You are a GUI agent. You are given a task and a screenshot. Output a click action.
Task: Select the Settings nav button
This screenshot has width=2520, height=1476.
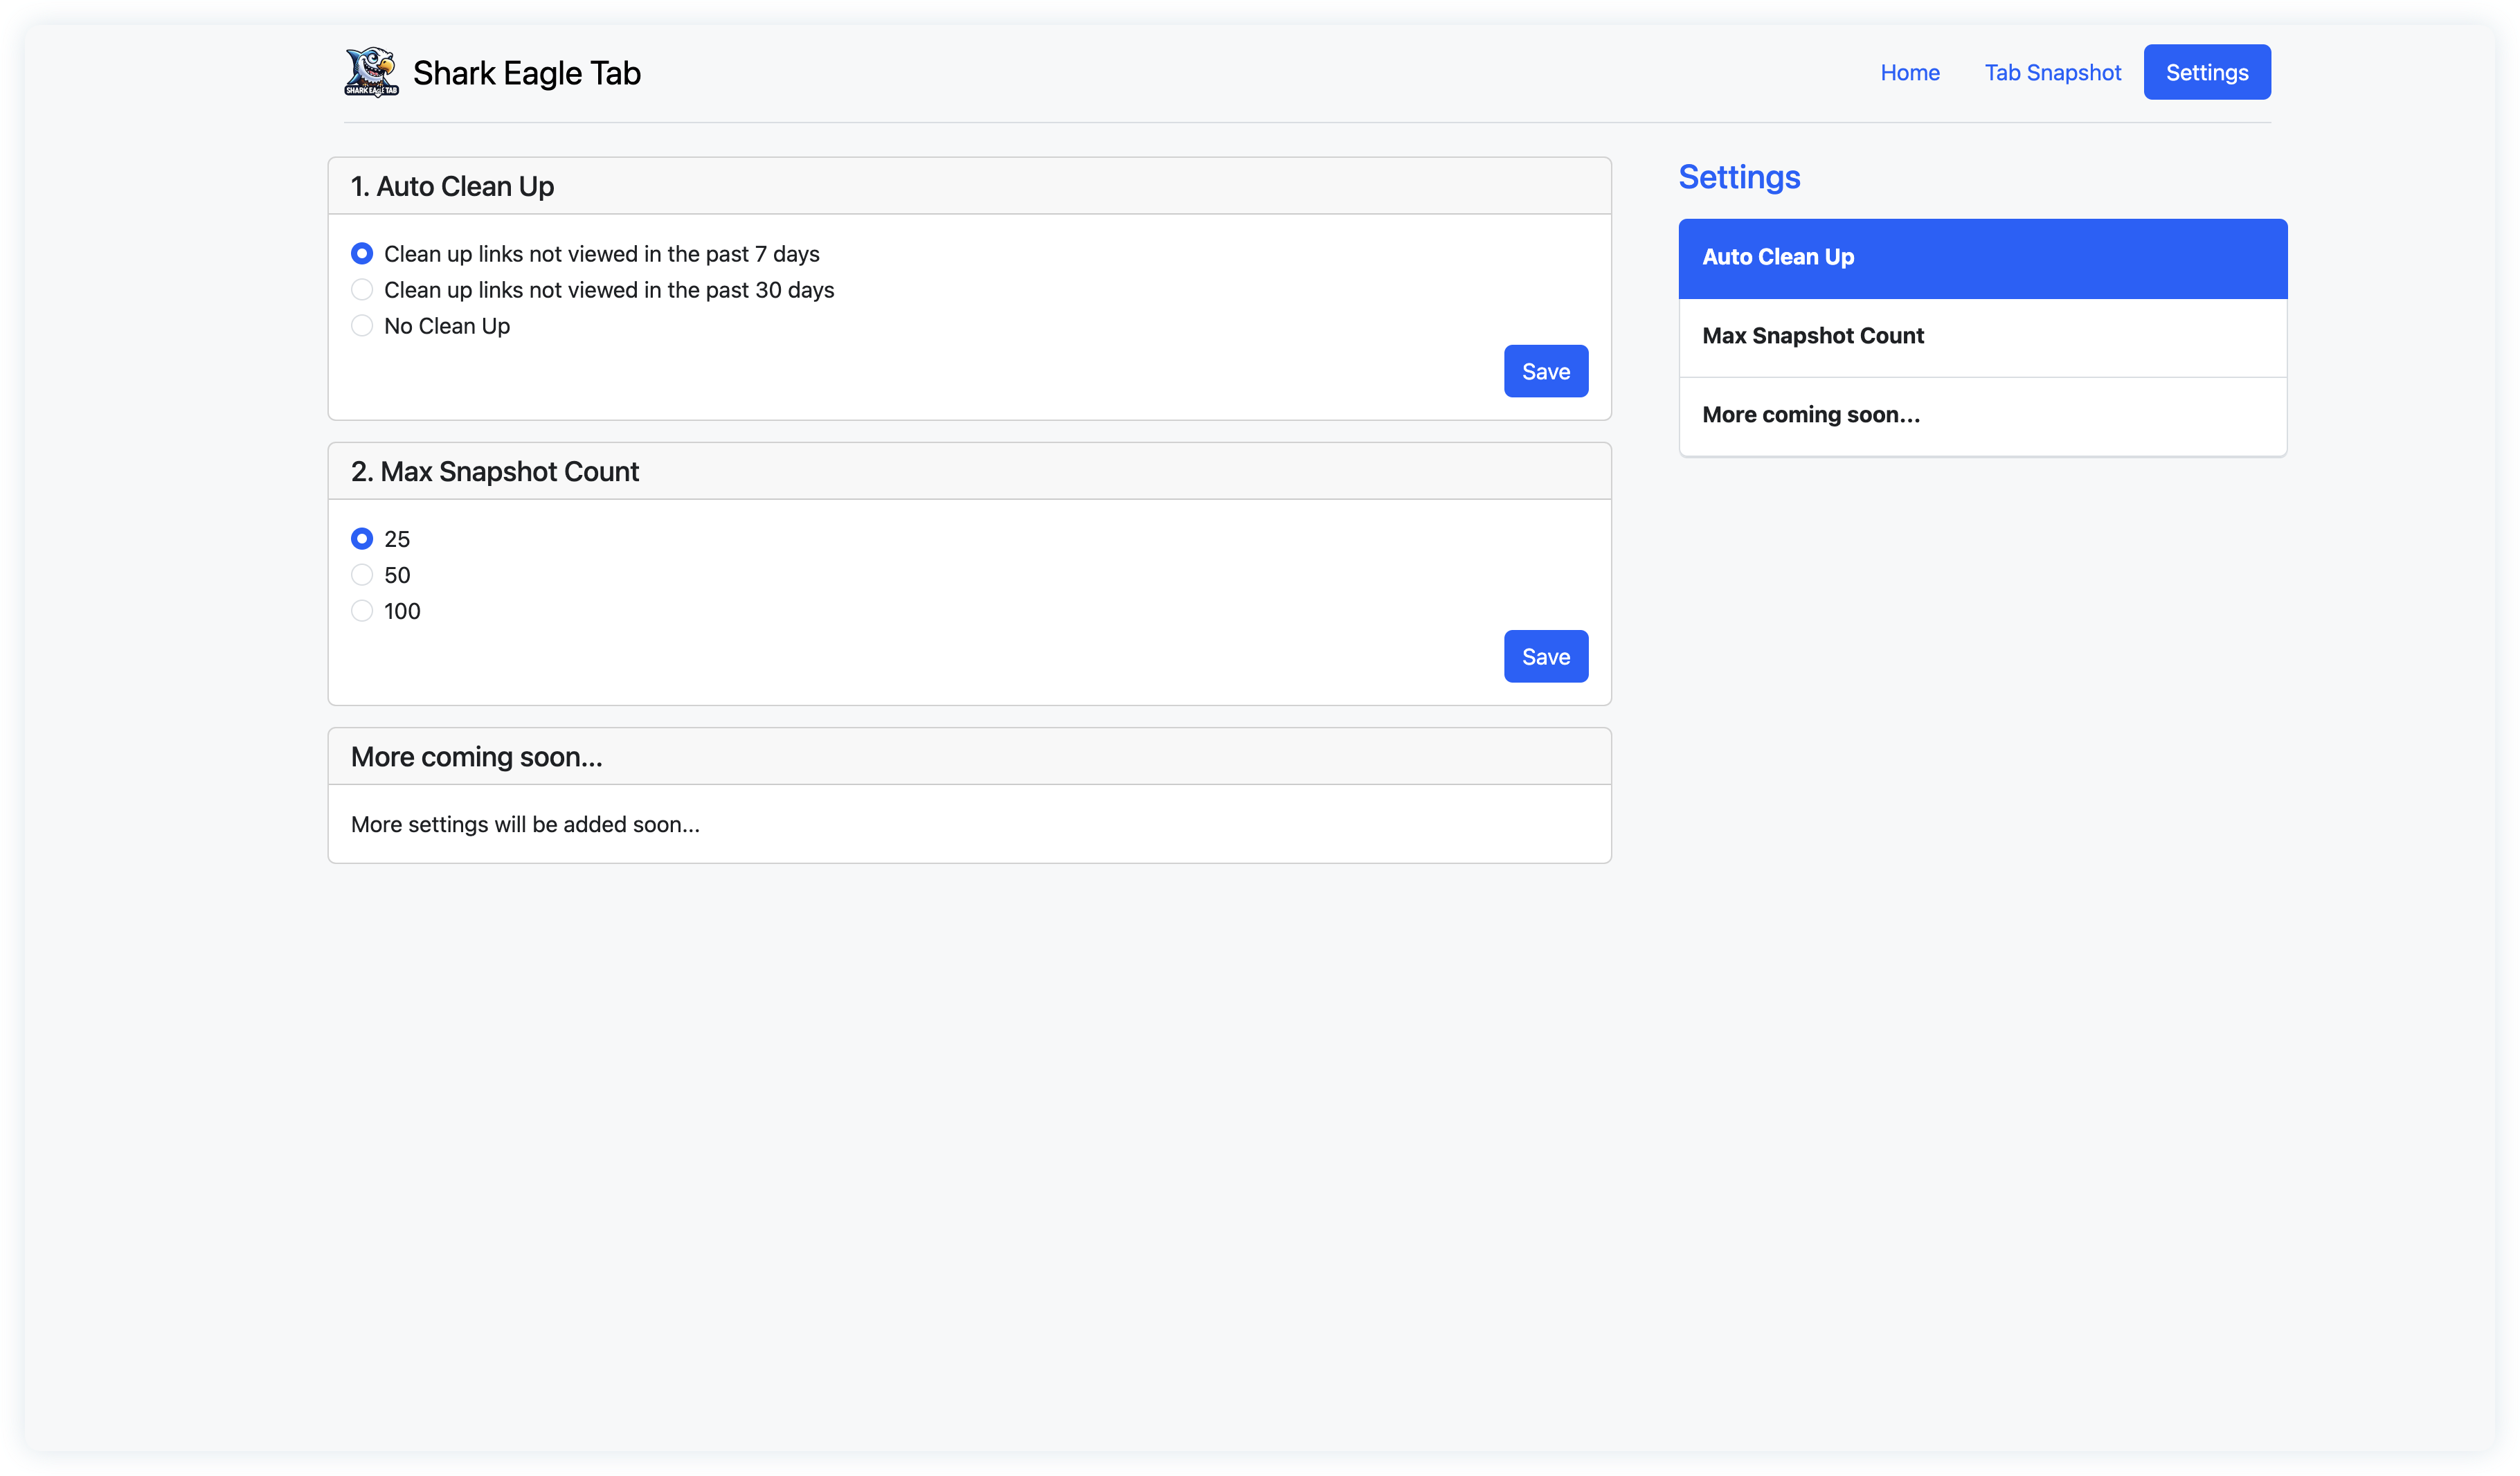click(x=2206, y=72)
